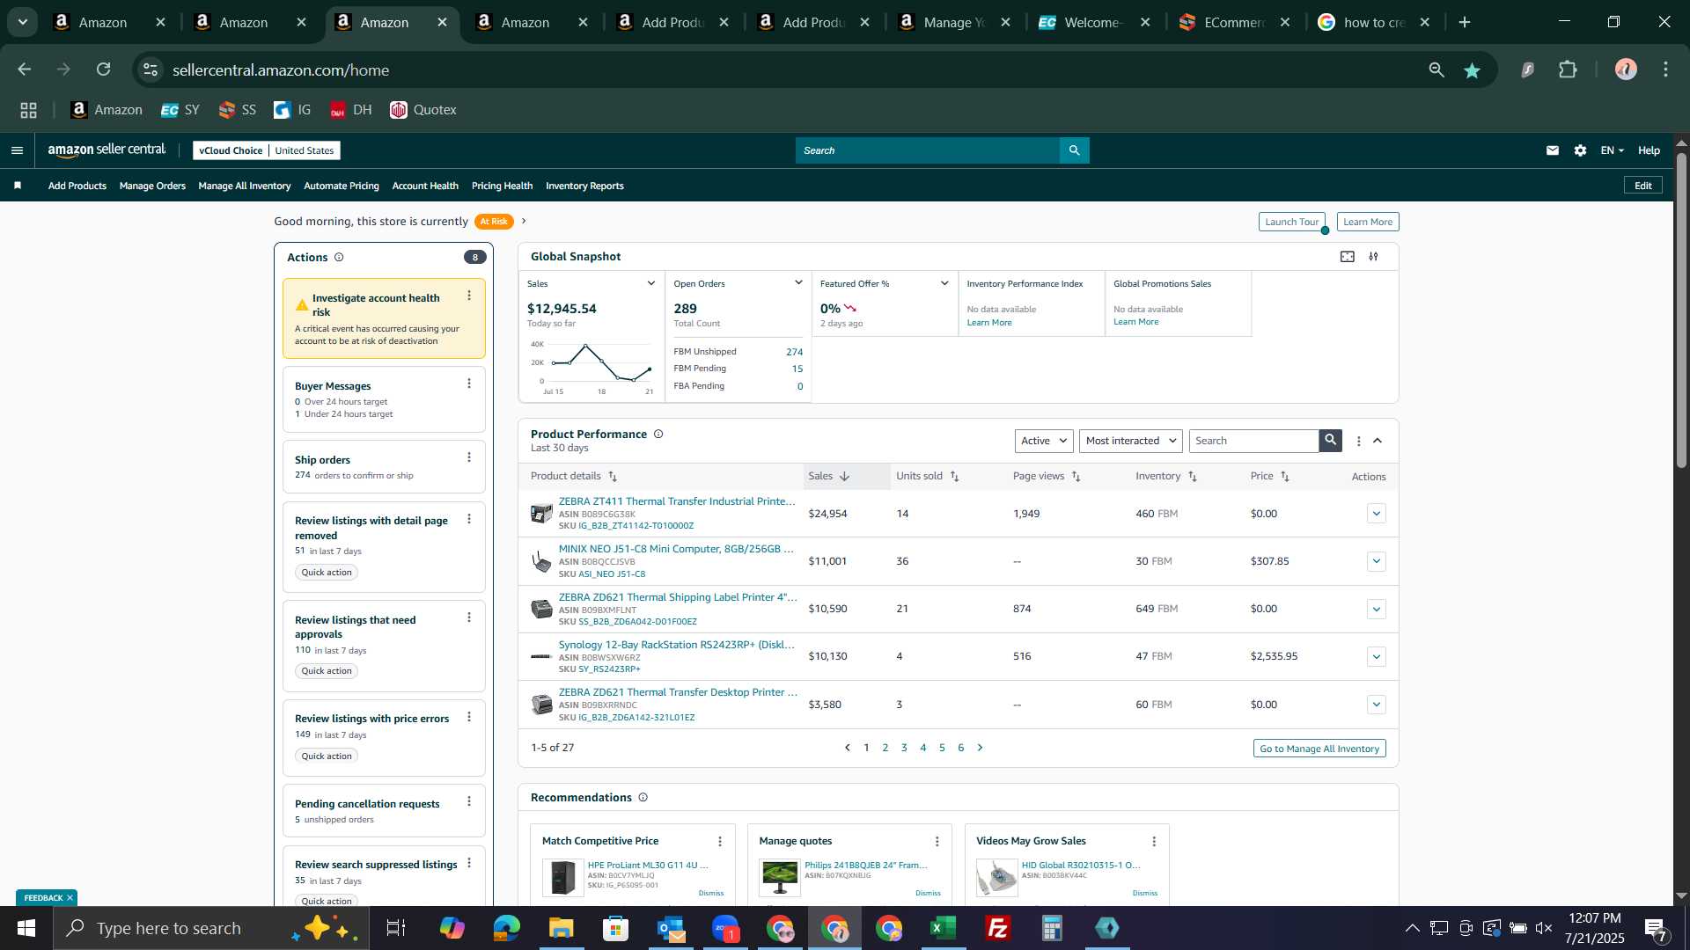Open the Chrome extensions puzzle icon
The image size is (1690, 950).
click(x=1568, y=69)
